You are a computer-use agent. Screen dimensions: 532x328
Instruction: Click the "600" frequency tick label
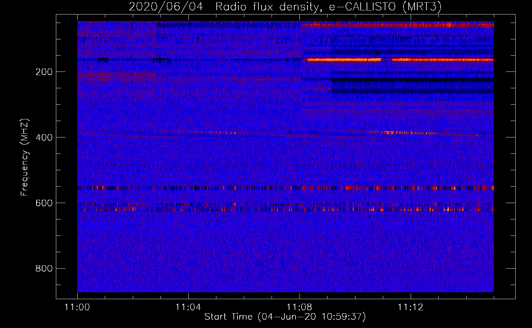(x=44, y=203)
